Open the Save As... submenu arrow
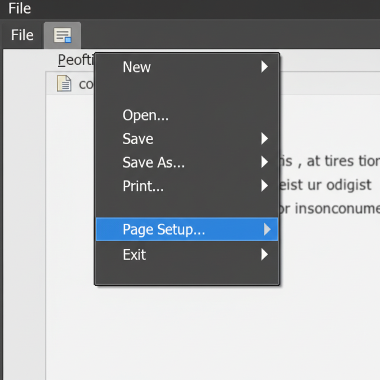The width and height of the screenshot is (380, 380). [264, 162]
